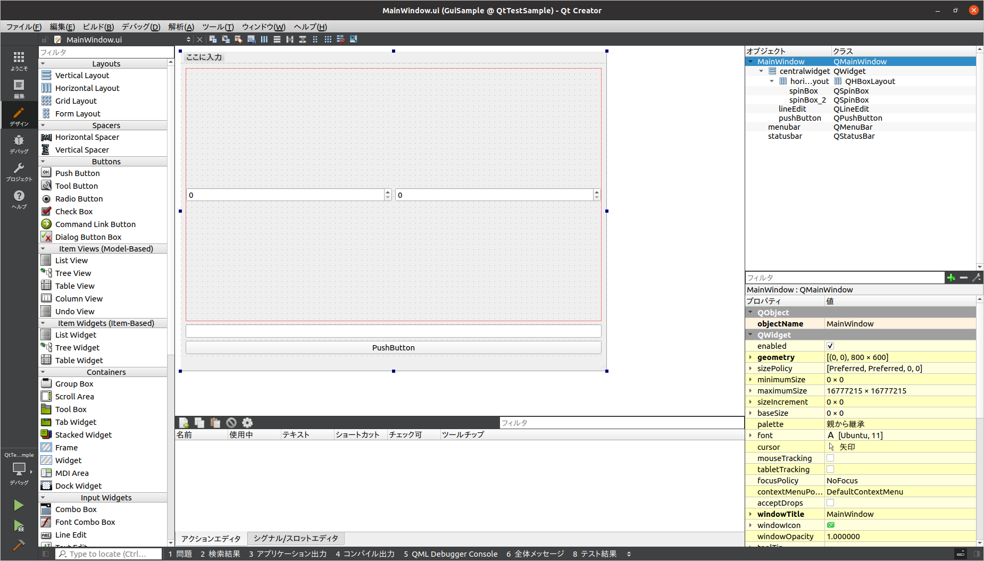This screenshot has width=984, height=561.
Task: Switch to the 編集 (Edit) mode
Action: coord(19,88)
